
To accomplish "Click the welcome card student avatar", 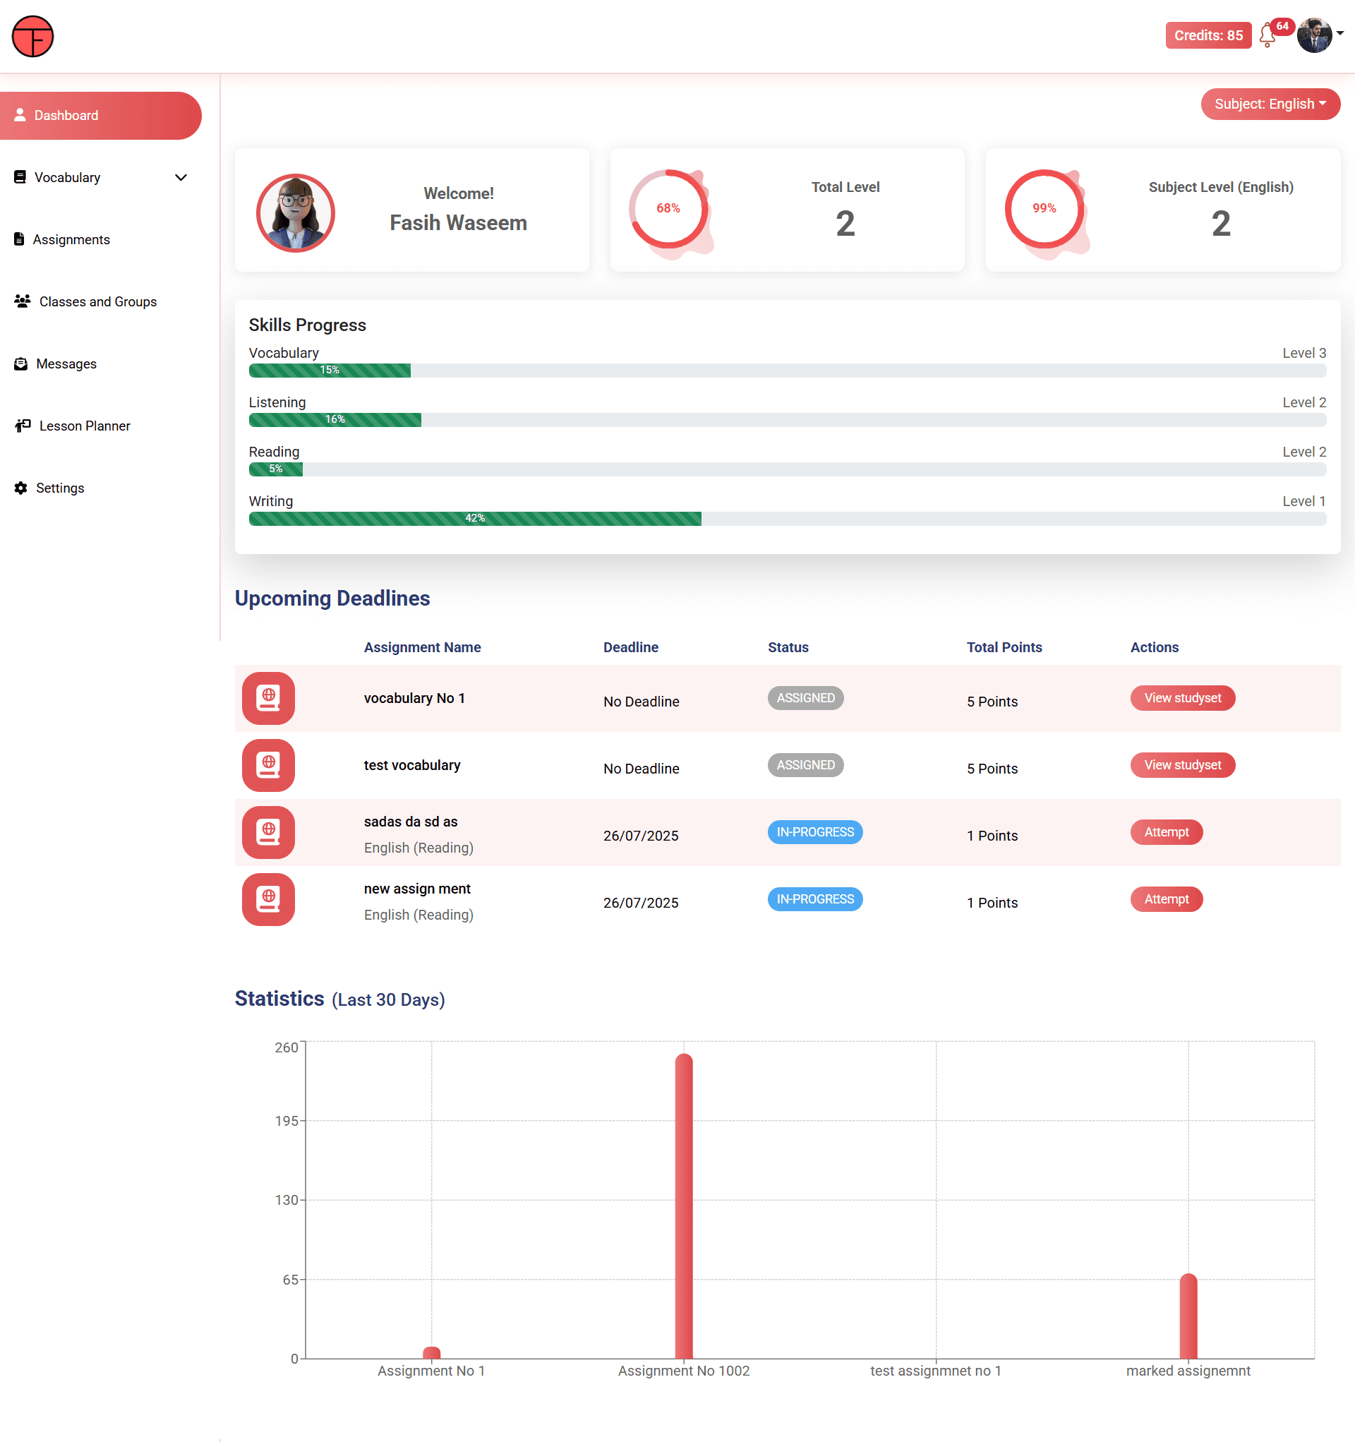I will pos(295,212).
